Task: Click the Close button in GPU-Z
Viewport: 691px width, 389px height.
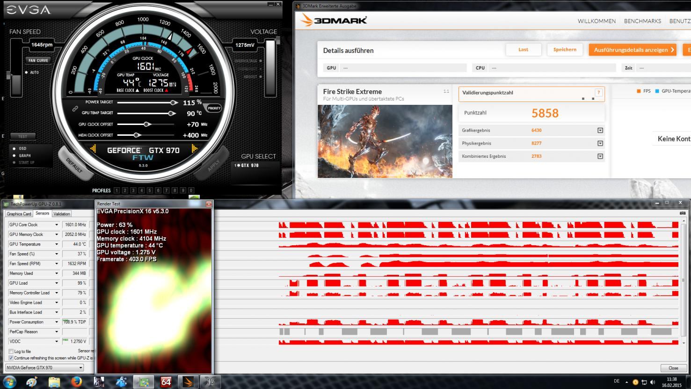Action: pyautogui.click(x=673, y=368)
